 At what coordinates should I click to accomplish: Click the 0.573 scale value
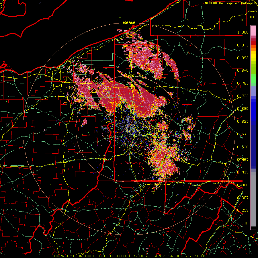243,134
